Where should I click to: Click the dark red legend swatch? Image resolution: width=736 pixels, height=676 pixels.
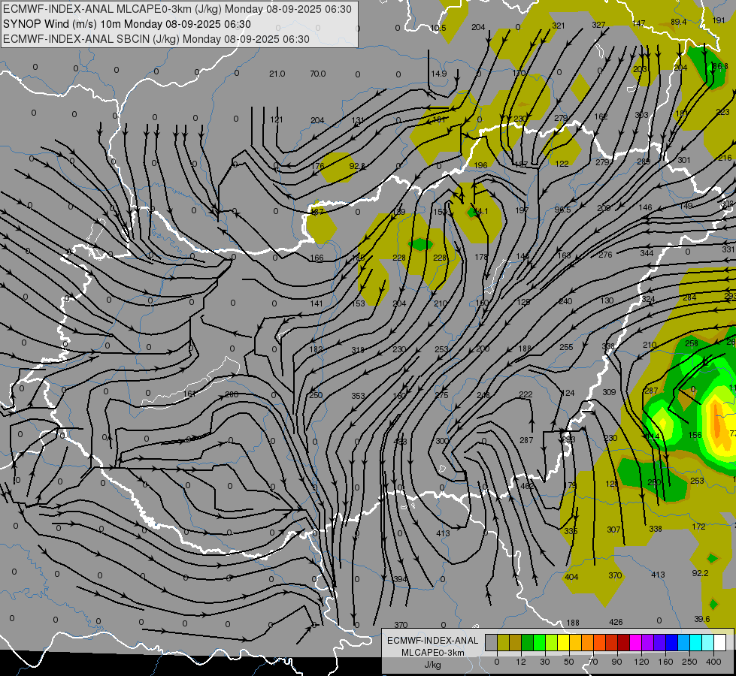(623, 642)
